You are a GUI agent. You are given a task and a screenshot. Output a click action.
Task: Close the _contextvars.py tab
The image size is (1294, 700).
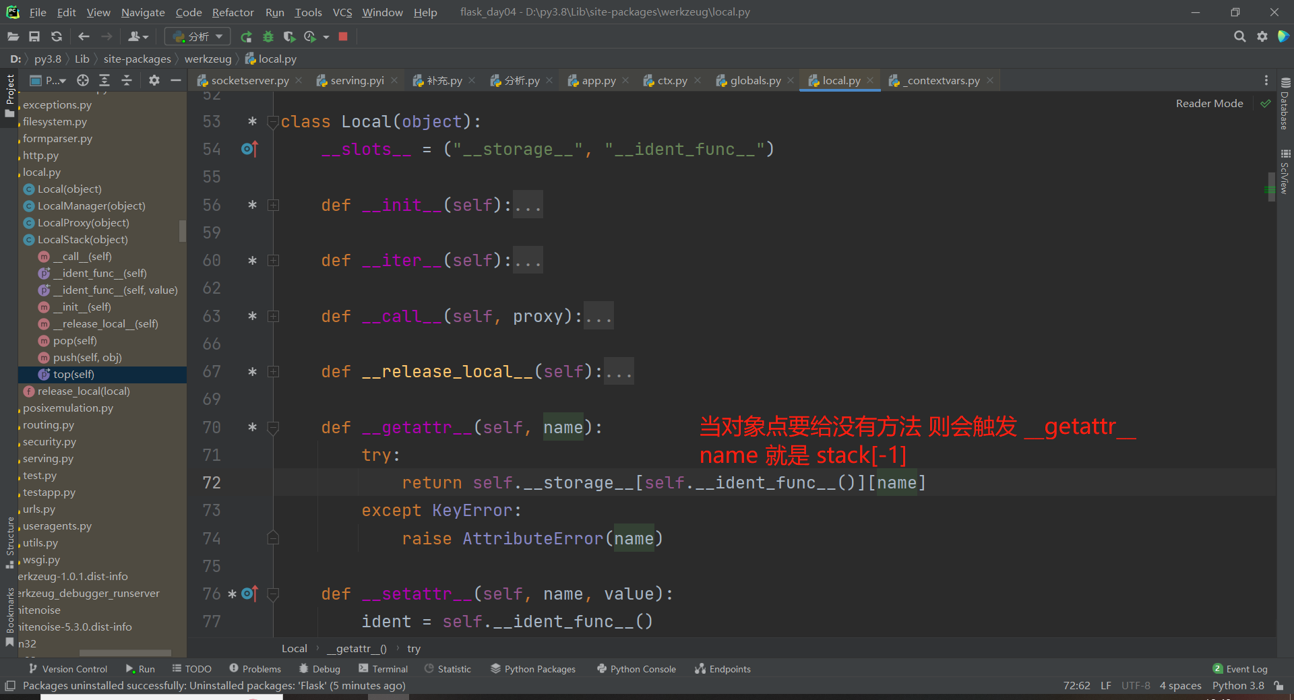pyautogui.click(x=989, y=80)
